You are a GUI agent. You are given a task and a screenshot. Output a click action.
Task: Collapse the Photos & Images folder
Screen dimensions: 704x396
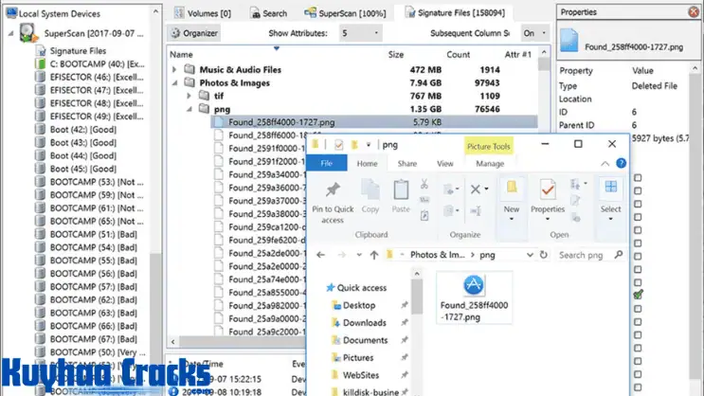[x=174, y=82]
